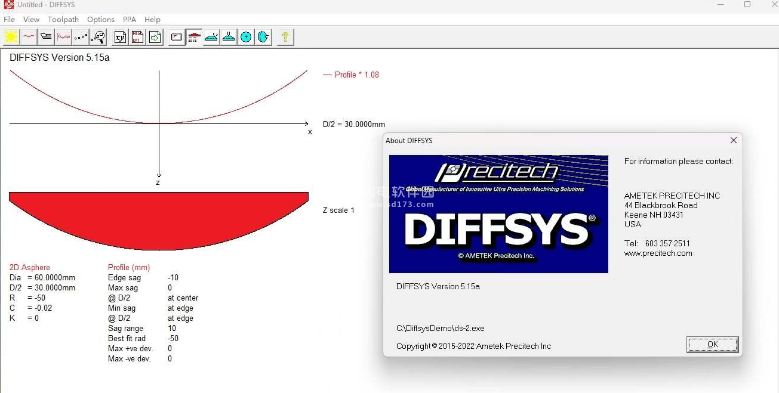
Task: Click the cyan circle front view icon
Action: point(246,37)
